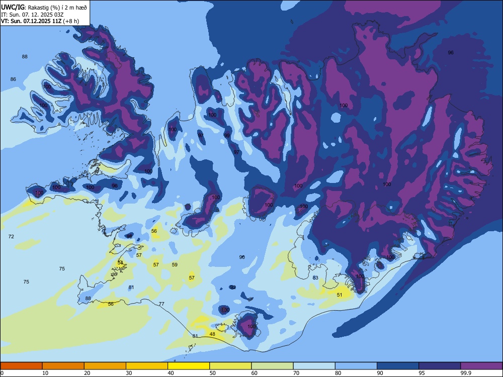This screenshot has height=377, width=503.
Task: Click the pale yellow 50–60 legend swatch
Action: tap(230, 366)
